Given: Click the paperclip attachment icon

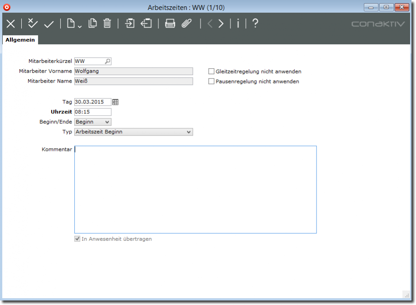Looking at the screenshot, I should tap(186, 23).
